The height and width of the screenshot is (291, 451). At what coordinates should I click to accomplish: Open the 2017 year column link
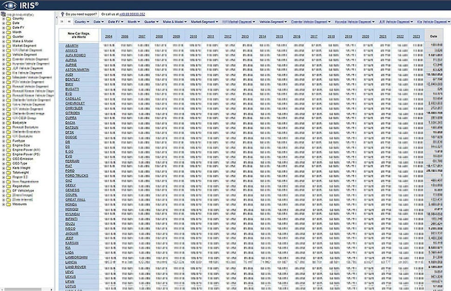pos(314,37)
